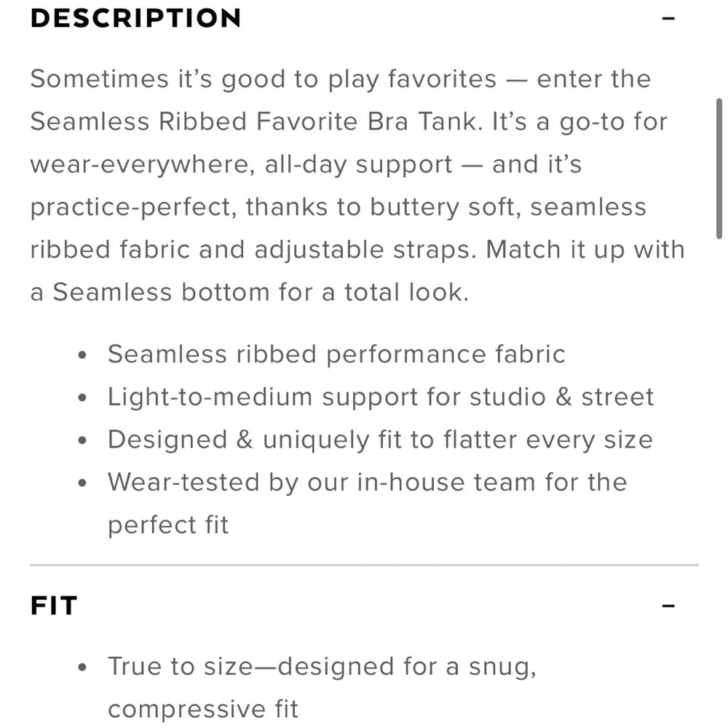Image resolution: width=728 pixels, height=728 pixels.
Task: Click the bullet 'Light-to-medium support for studio & street'
Action: pos(380,397)
